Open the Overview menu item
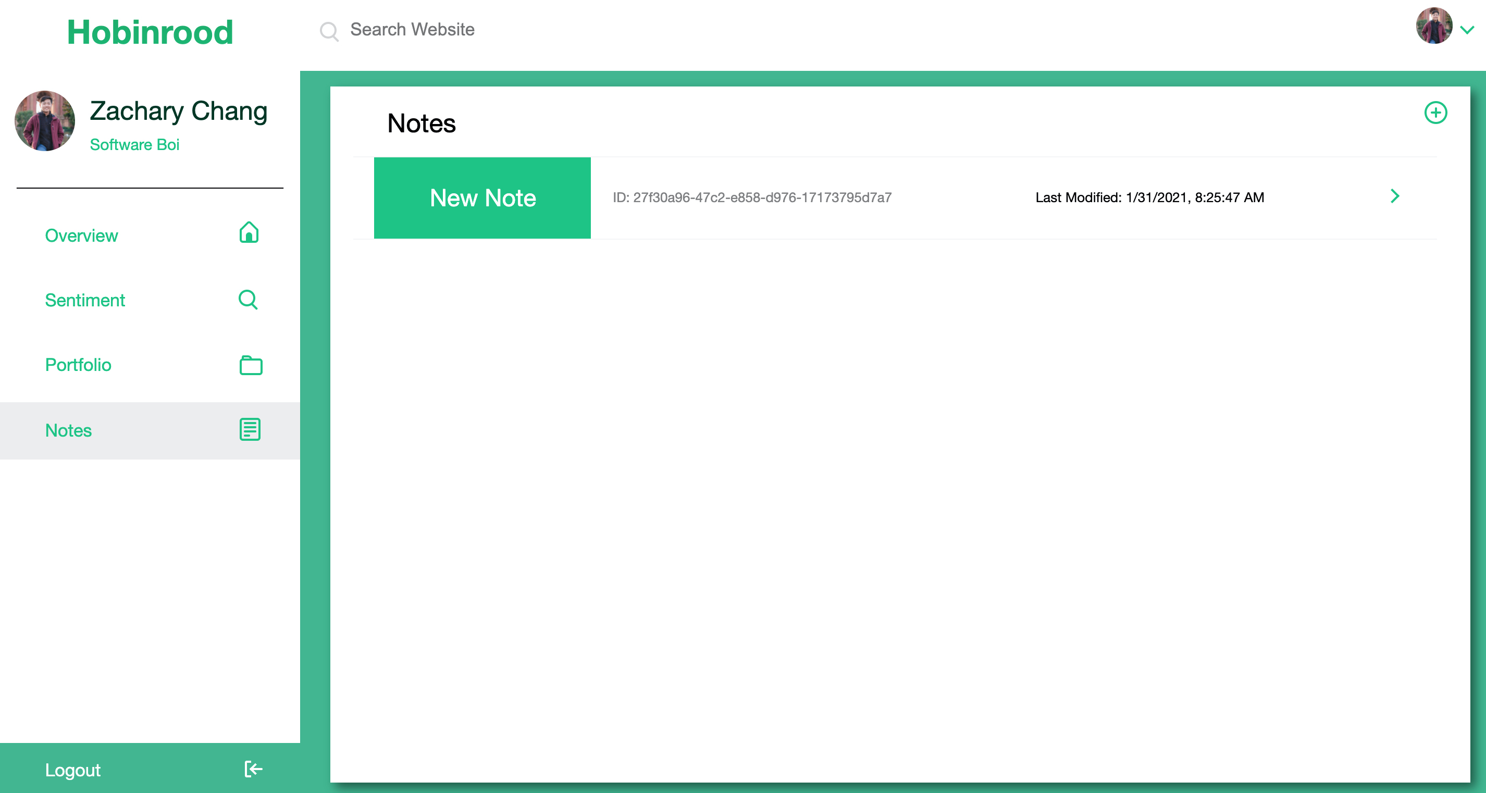Image resolution: width=1486 pixels, height=793 pixels. pos(81,236)
